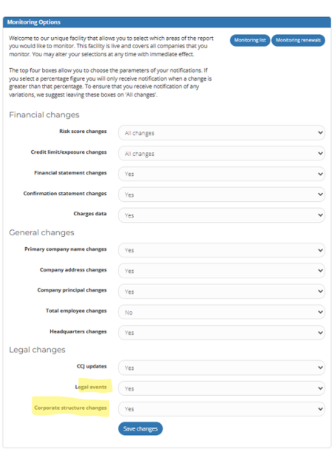Click the Company address changes dropdown

click(221, 271)
